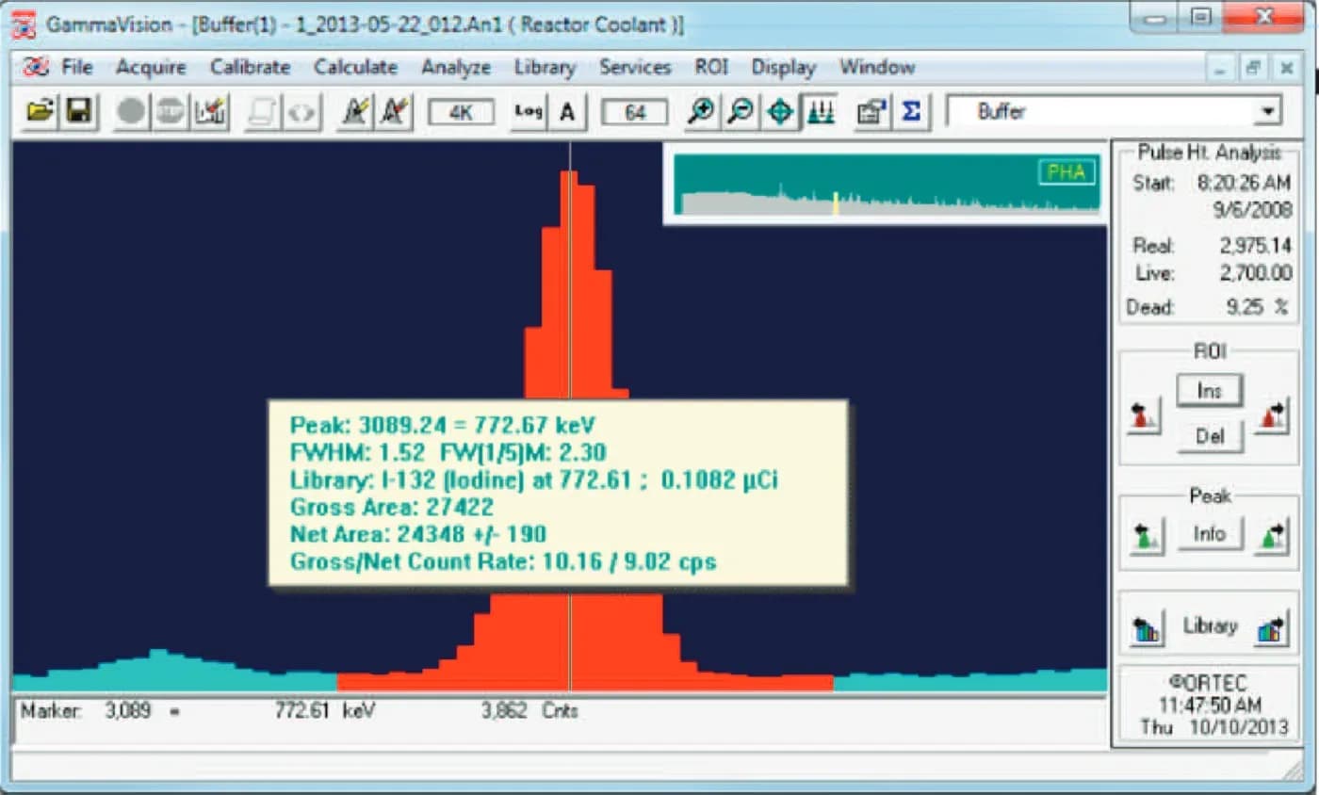The height and width of the screenshot is (795, 1319).
Task: Click the Sigma sum toolbar icon
Action: point(910,112)
